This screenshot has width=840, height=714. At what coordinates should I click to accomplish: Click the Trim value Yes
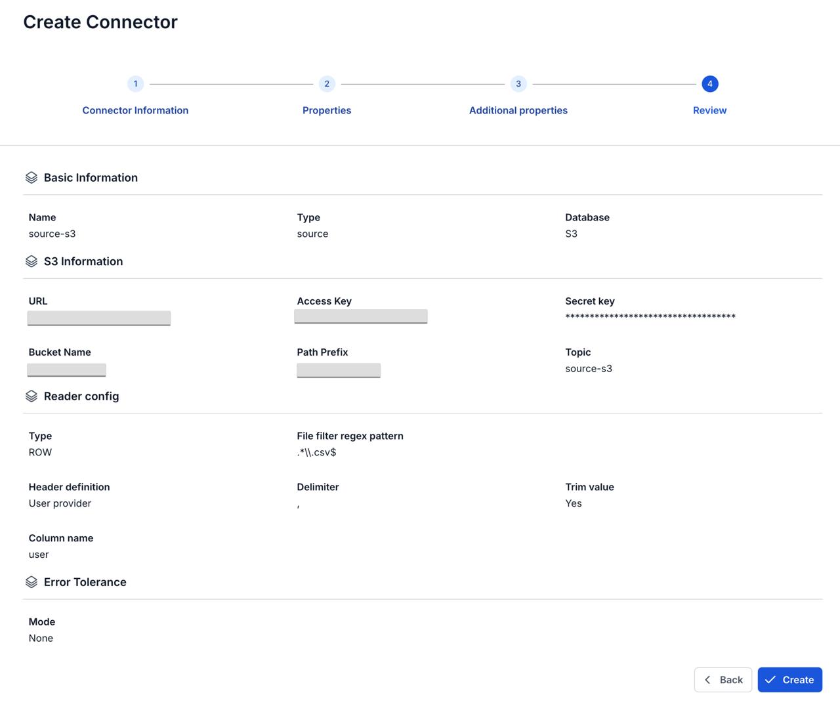coord(574,503)
